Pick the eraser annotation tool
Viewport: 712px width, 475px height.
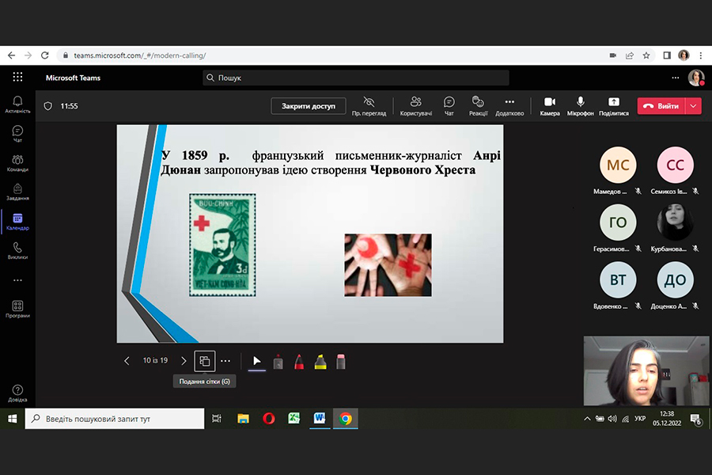click(x=341, y=362)
